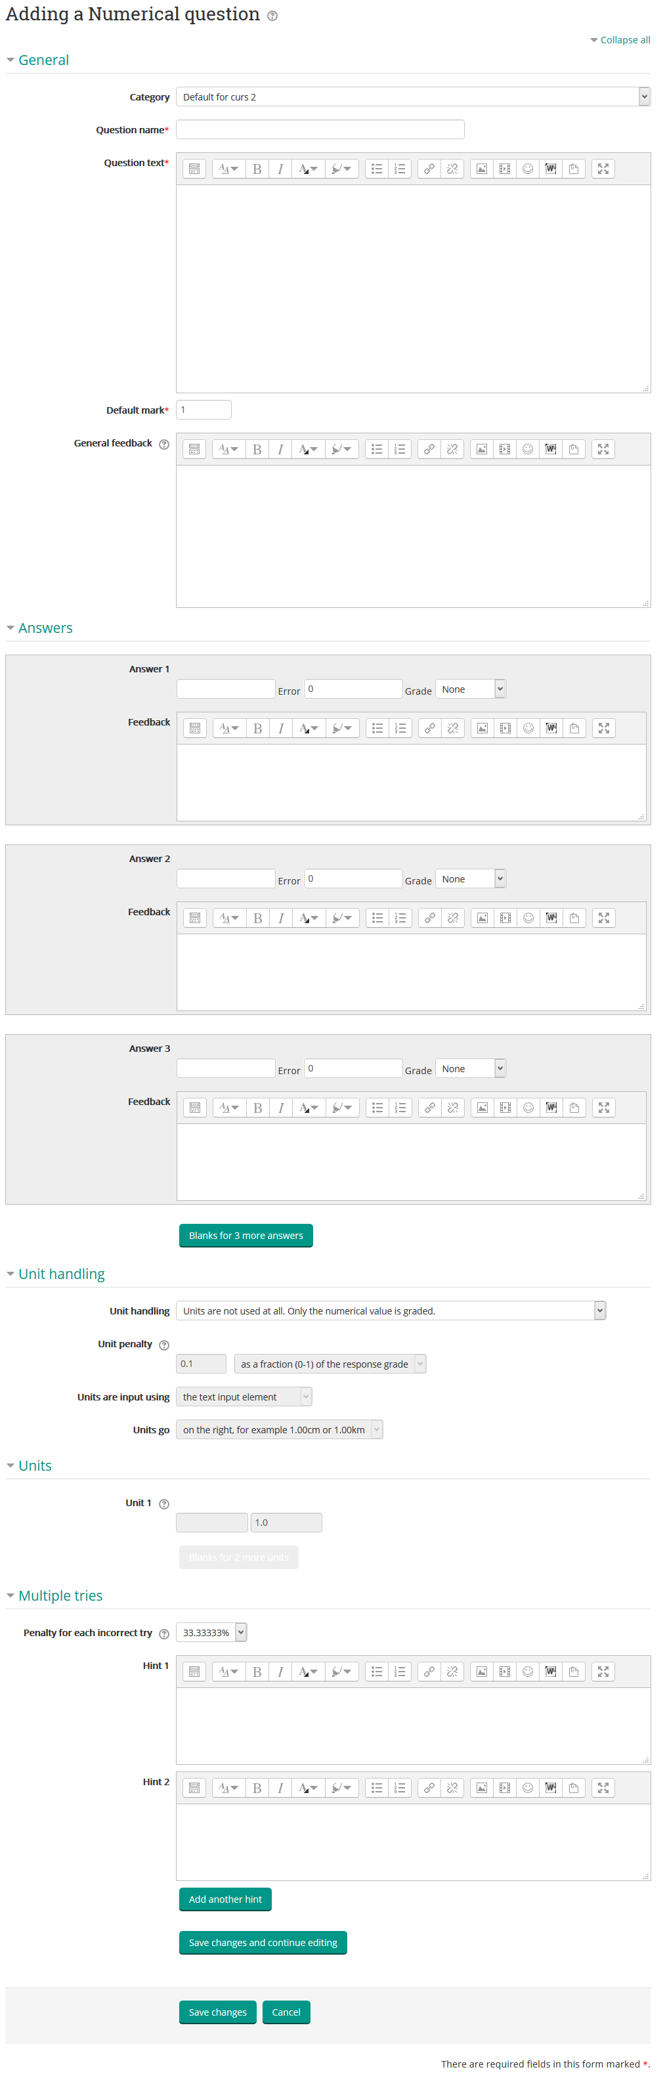
Task: Click Blanks for 3 more answers button
Action: 246,1236
